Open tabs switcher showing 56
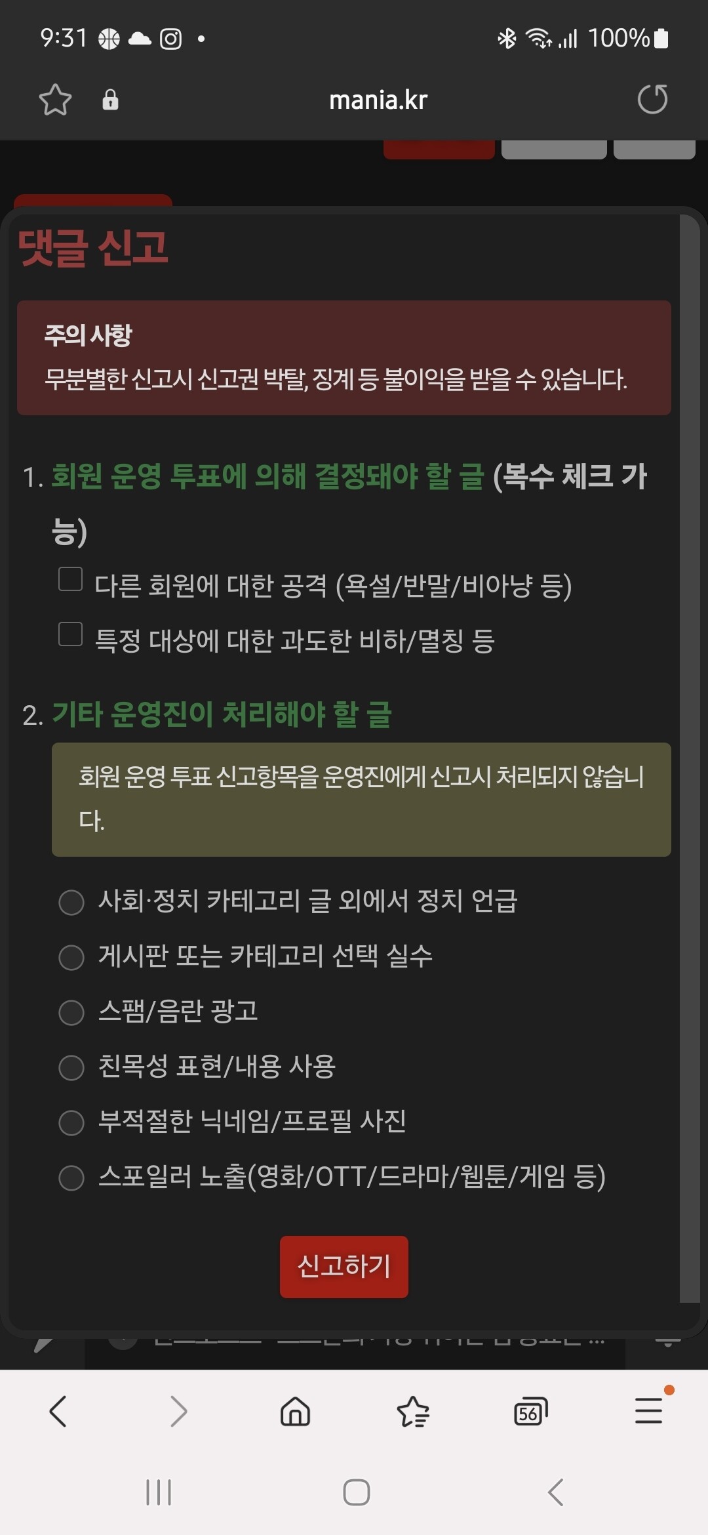Image resolution: width=708 pixels, height=1535 pixels. pos(530,1412)
